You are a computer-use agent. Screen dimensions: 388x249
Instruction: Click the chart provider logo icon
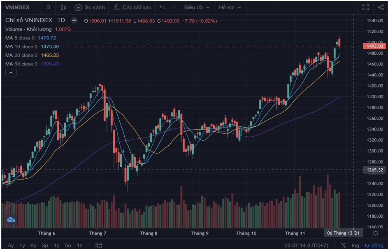click(x=11, y=219)
